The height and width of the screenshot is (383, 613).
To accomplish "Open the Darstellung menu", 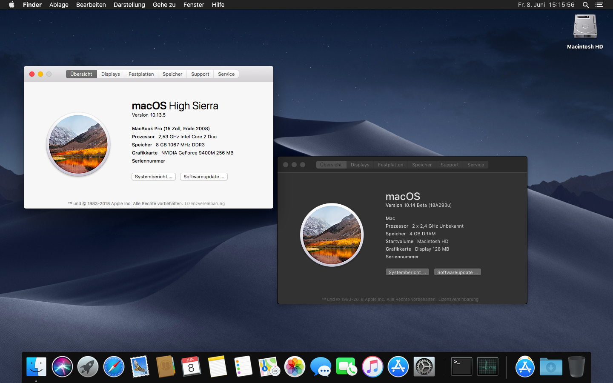I will pyautogui.click(x=129, y=5).
